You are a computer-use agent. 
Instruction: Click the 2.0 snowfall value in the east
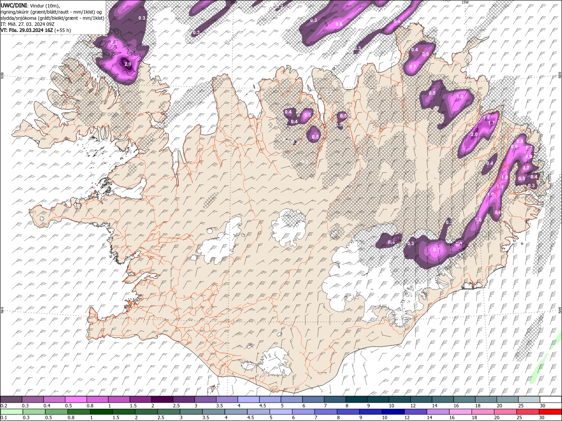coord(474,134)
